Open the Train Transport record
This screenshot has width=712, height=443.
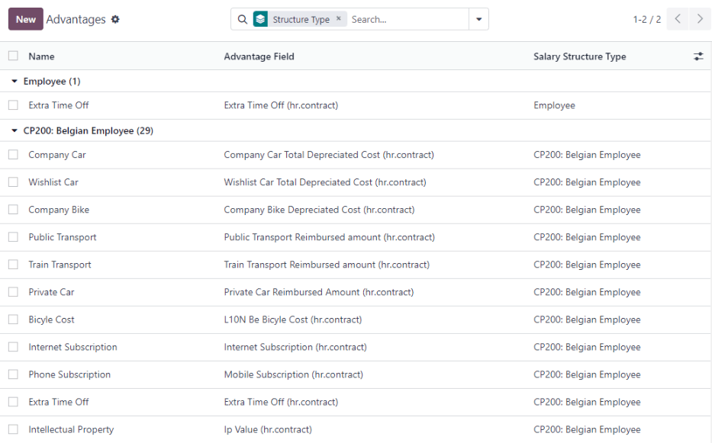click(x=60, y=265)
